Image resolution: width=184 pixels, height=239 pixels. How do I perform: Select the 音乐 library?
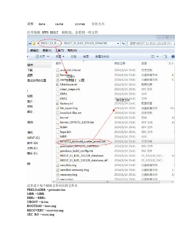point(30,112)
